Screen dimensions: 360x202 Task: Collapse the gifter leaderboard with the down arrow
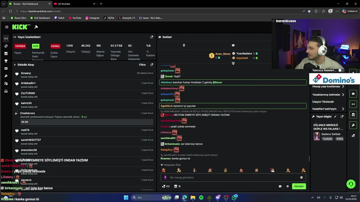click(x=233, y=63)
